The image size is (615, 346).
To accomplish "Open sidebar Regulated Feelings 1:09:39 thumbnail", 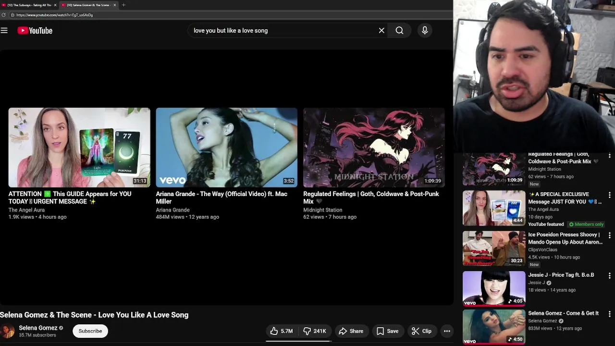I will click(494, 169).
